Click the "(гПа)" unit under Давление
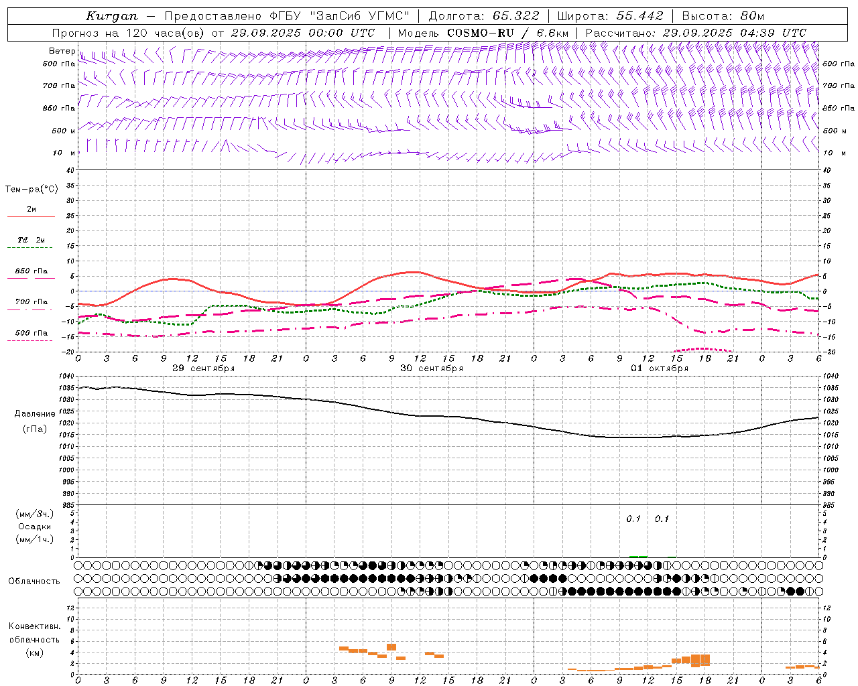This screenshot has height=686, width=858. [x=35, y=429]
